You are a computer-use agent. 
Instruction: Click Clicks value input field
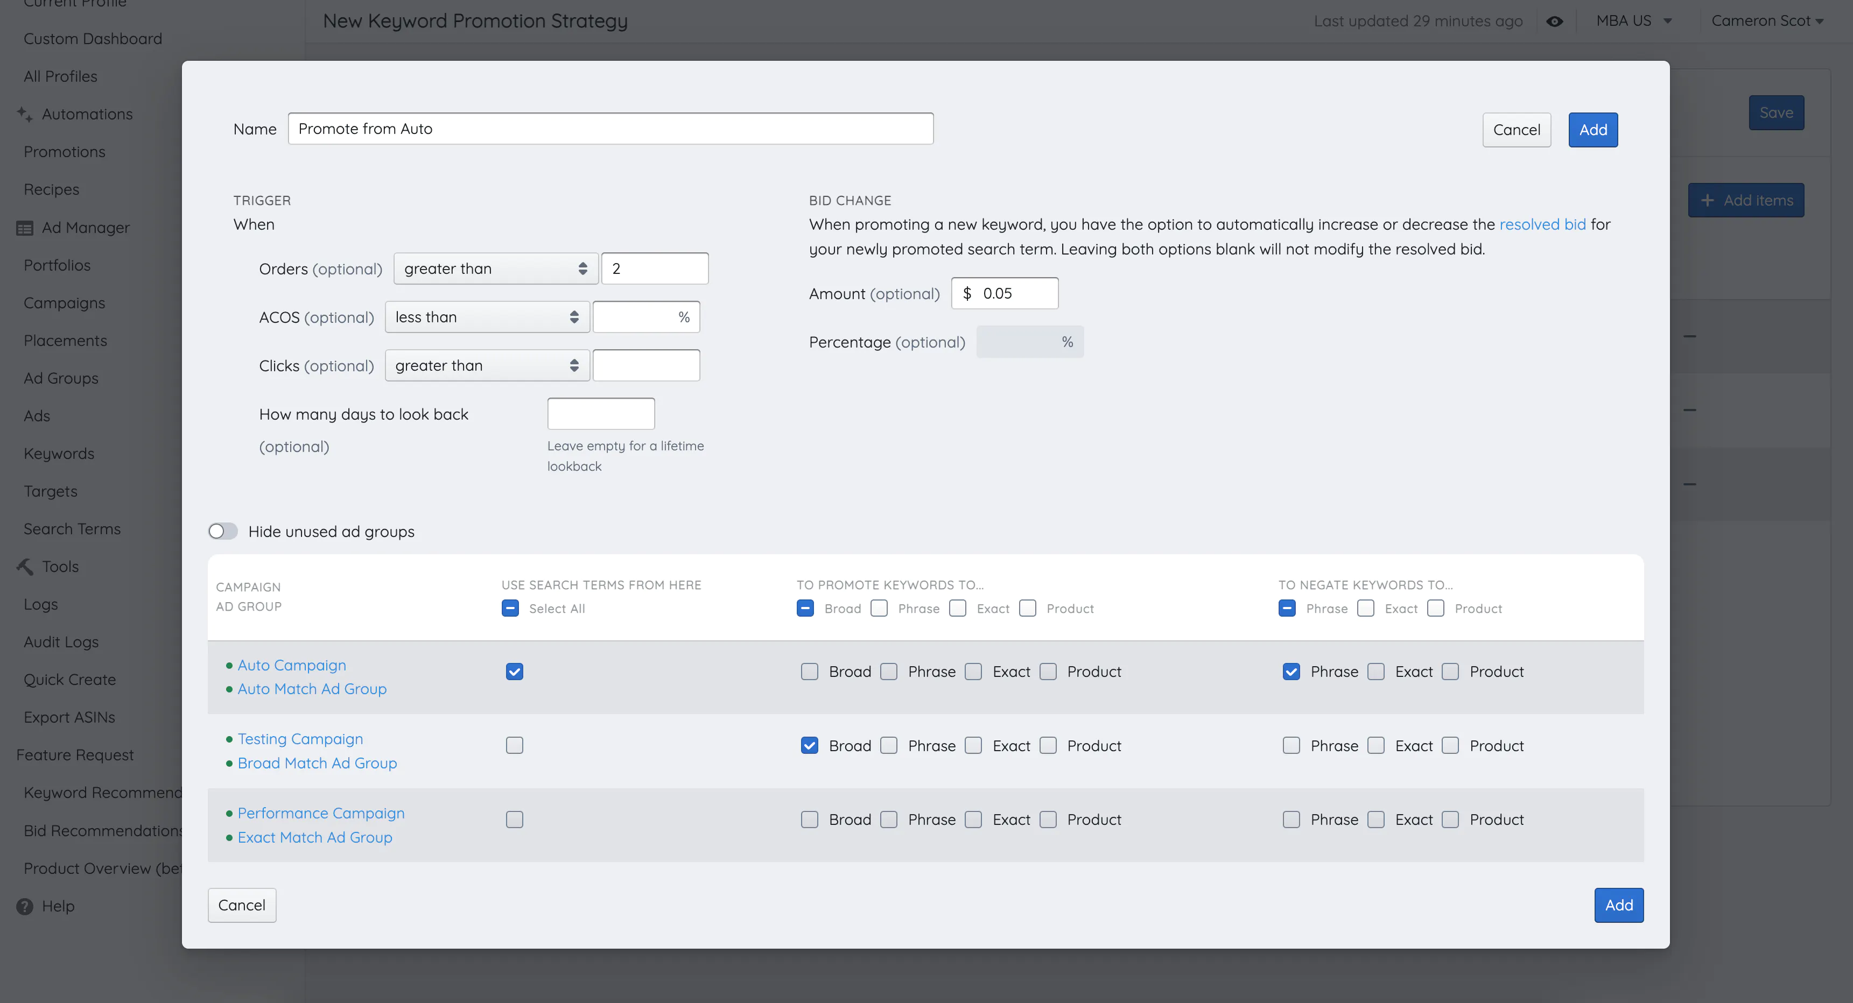pos(646,365)
